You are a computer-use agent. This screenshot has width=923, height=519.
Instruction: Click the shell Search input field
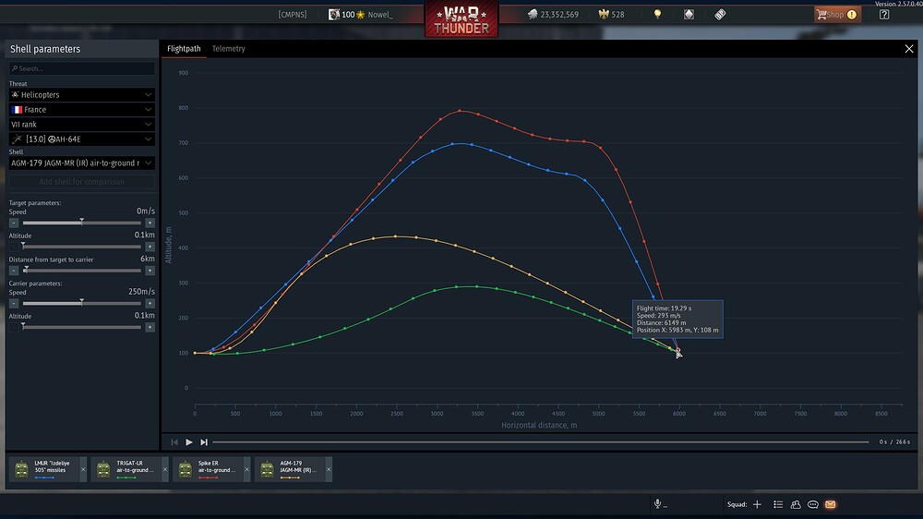[82, 68]
